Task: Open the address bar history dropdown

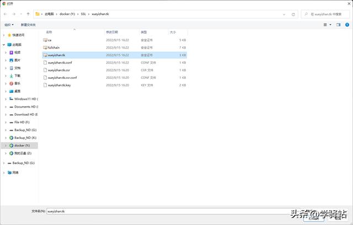Action: (284, 14)
